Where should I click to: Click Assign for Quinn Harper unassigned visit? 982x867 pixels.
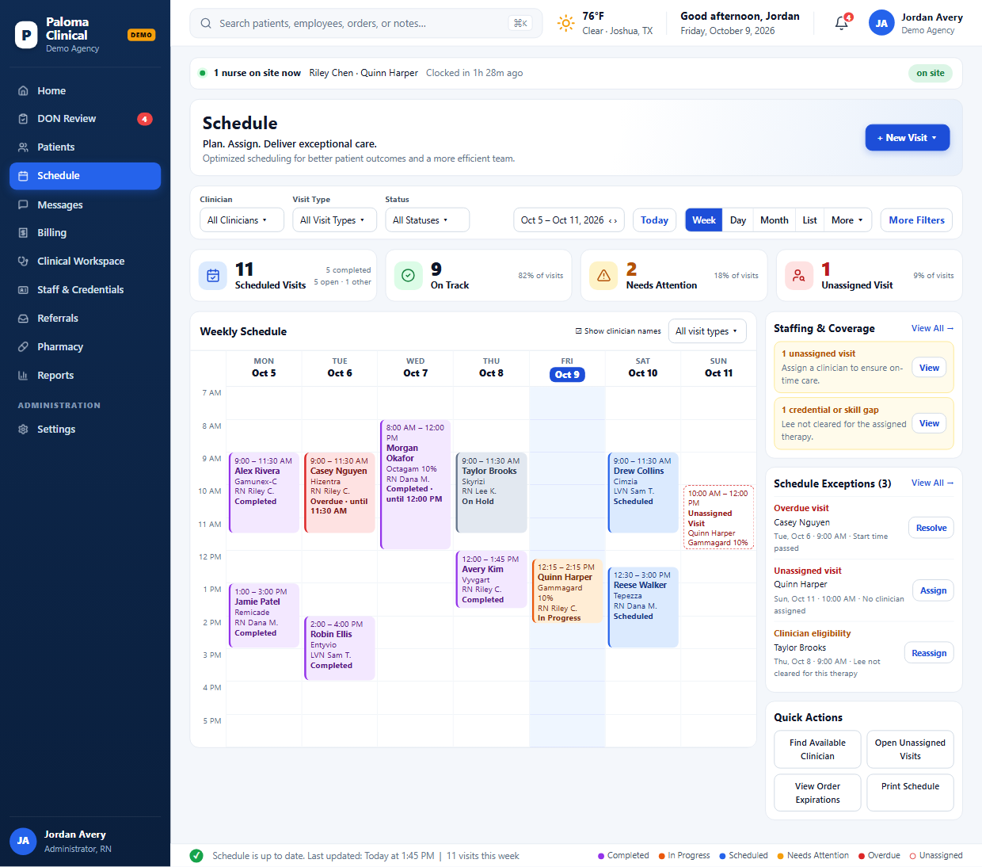tap(933, 590)
